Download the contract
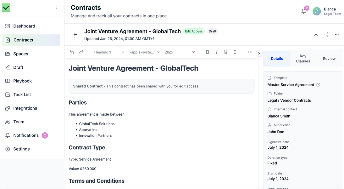 click(x=316, y=34)
